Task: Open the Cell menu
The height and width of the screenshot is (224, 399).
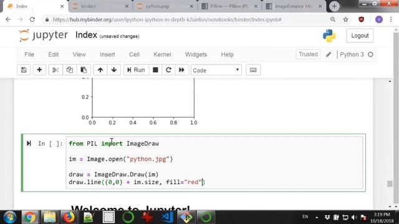Action: click(134, 54)
